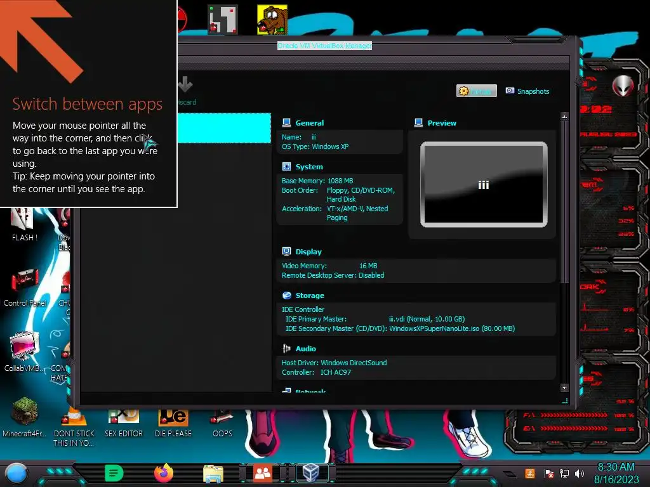Click the details pane scroll-up arrow

click(x=564, y=117)
